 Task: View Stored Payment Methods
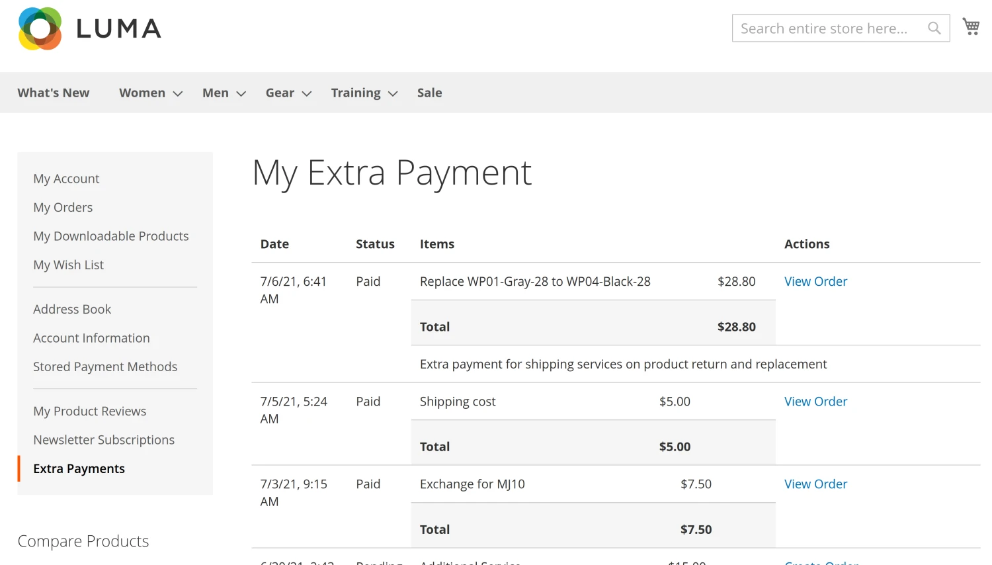click(x=105, y=367)
